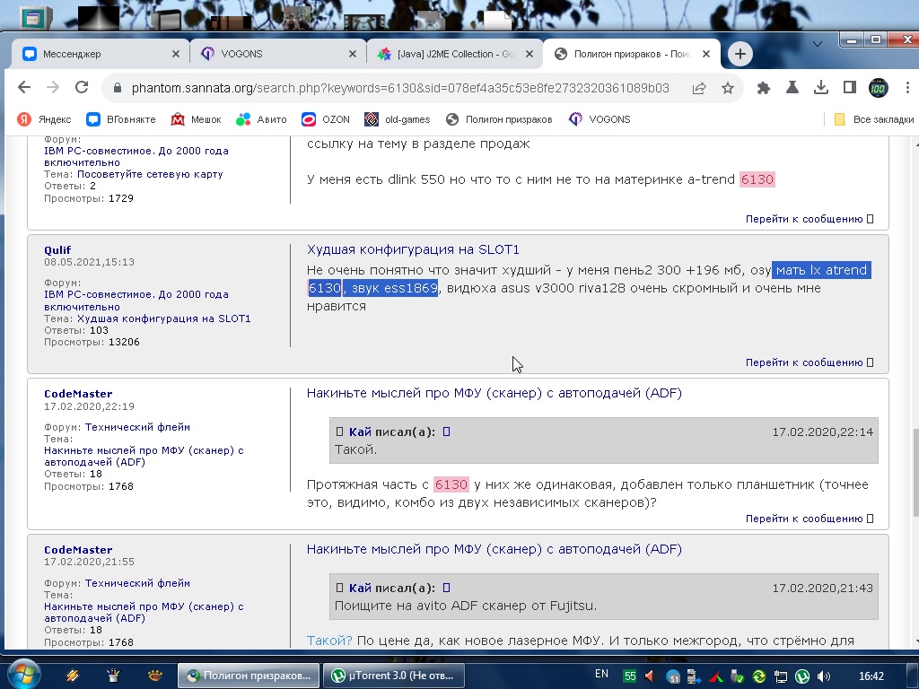
Task: Open the Chrome Labs flask icon
Action: (792, 88)
